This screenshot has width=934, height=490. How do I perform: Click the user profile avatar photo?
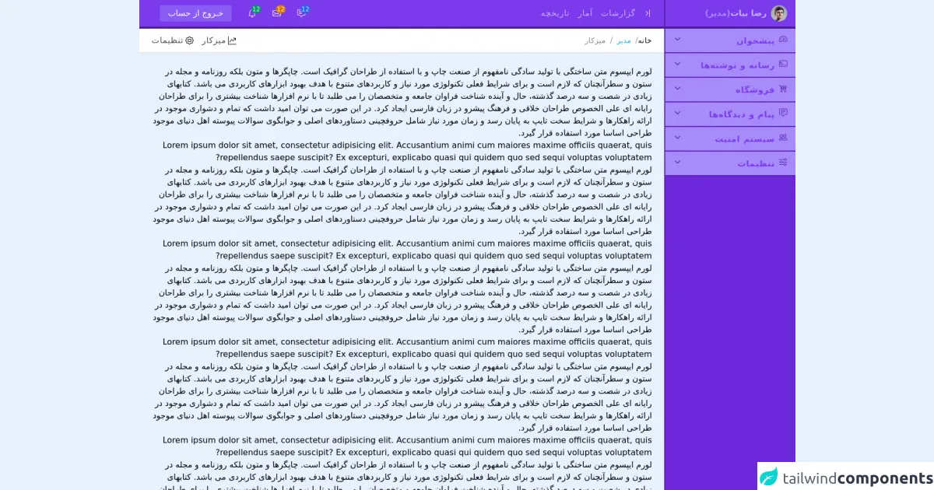[778, 13]
